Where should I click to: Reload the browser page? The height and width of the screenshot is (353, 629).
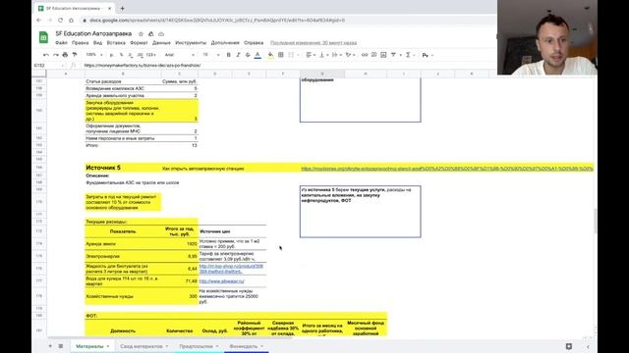pos(60,20)
